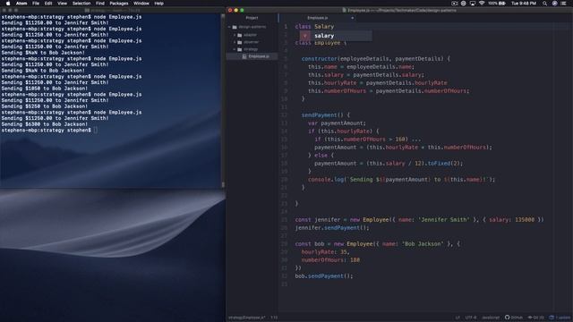Click "bob.sendPayment();" line
This screenshot has height=322, width=573.
[x=324, y=276]
